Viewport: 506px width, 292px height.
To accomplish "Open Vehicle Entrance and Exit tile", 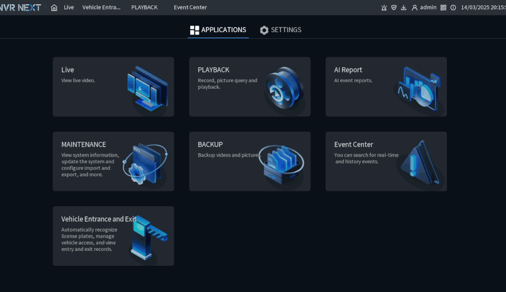I will 113,236.
